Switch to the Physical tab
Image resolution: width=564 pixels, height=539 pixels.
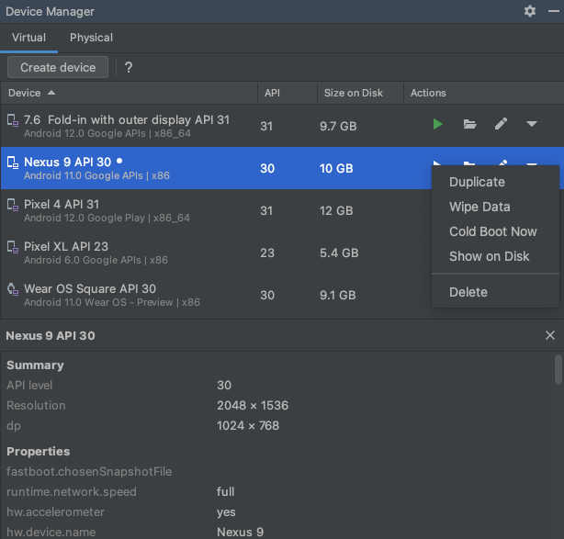(x=91, y=38)
